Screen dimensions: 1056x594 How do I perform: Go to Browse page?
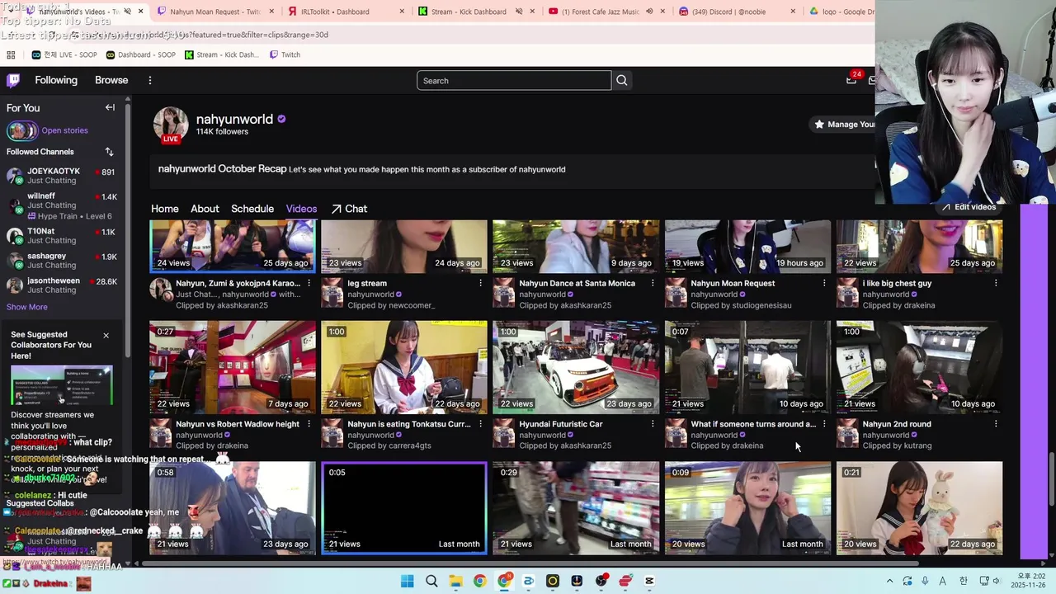(111, 80)
